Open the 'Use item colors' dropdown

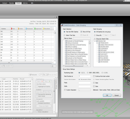(x=44, y=84)
